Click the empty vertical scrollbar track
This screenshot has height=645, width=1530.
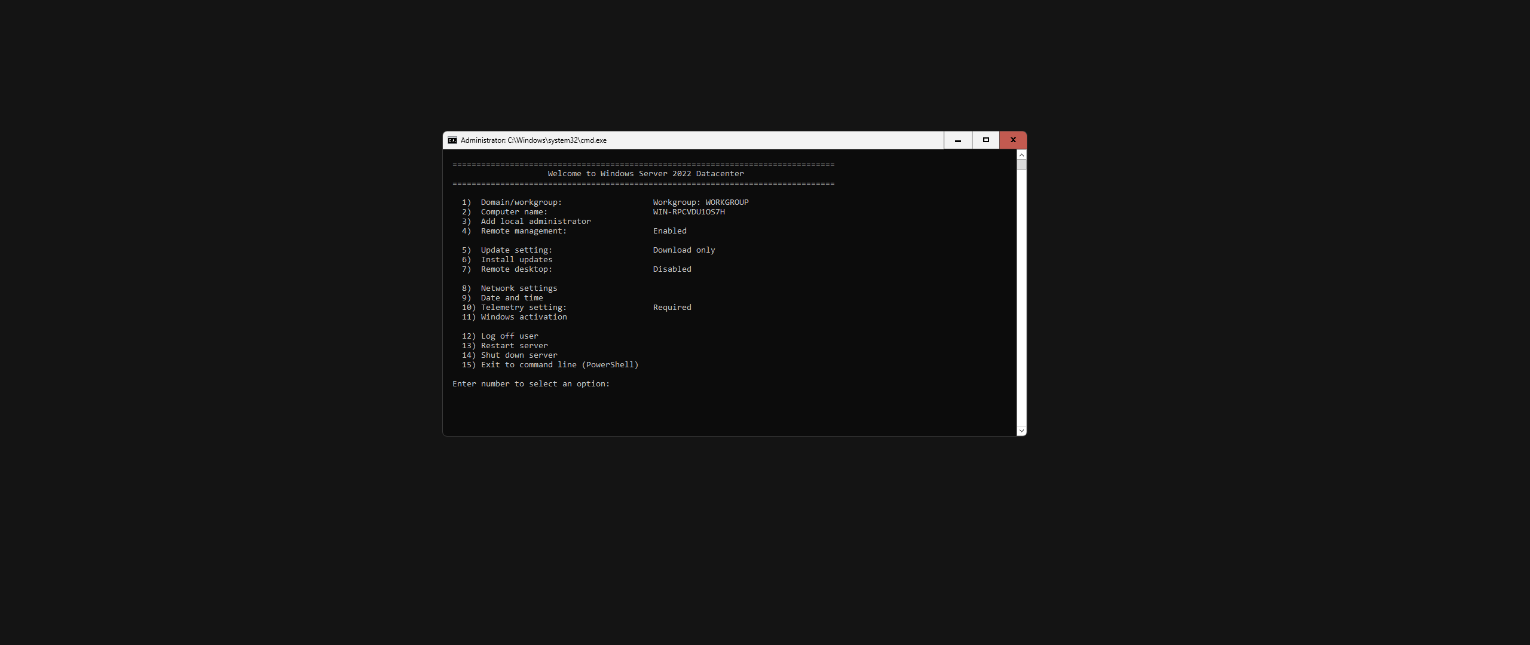tap(1021, 299)
